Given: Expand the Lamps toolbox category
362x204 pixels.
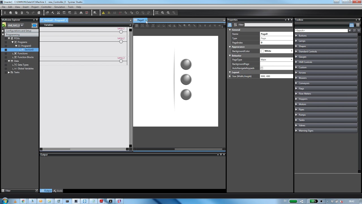Looking at the screenshot, I should [x=296, y=41].
